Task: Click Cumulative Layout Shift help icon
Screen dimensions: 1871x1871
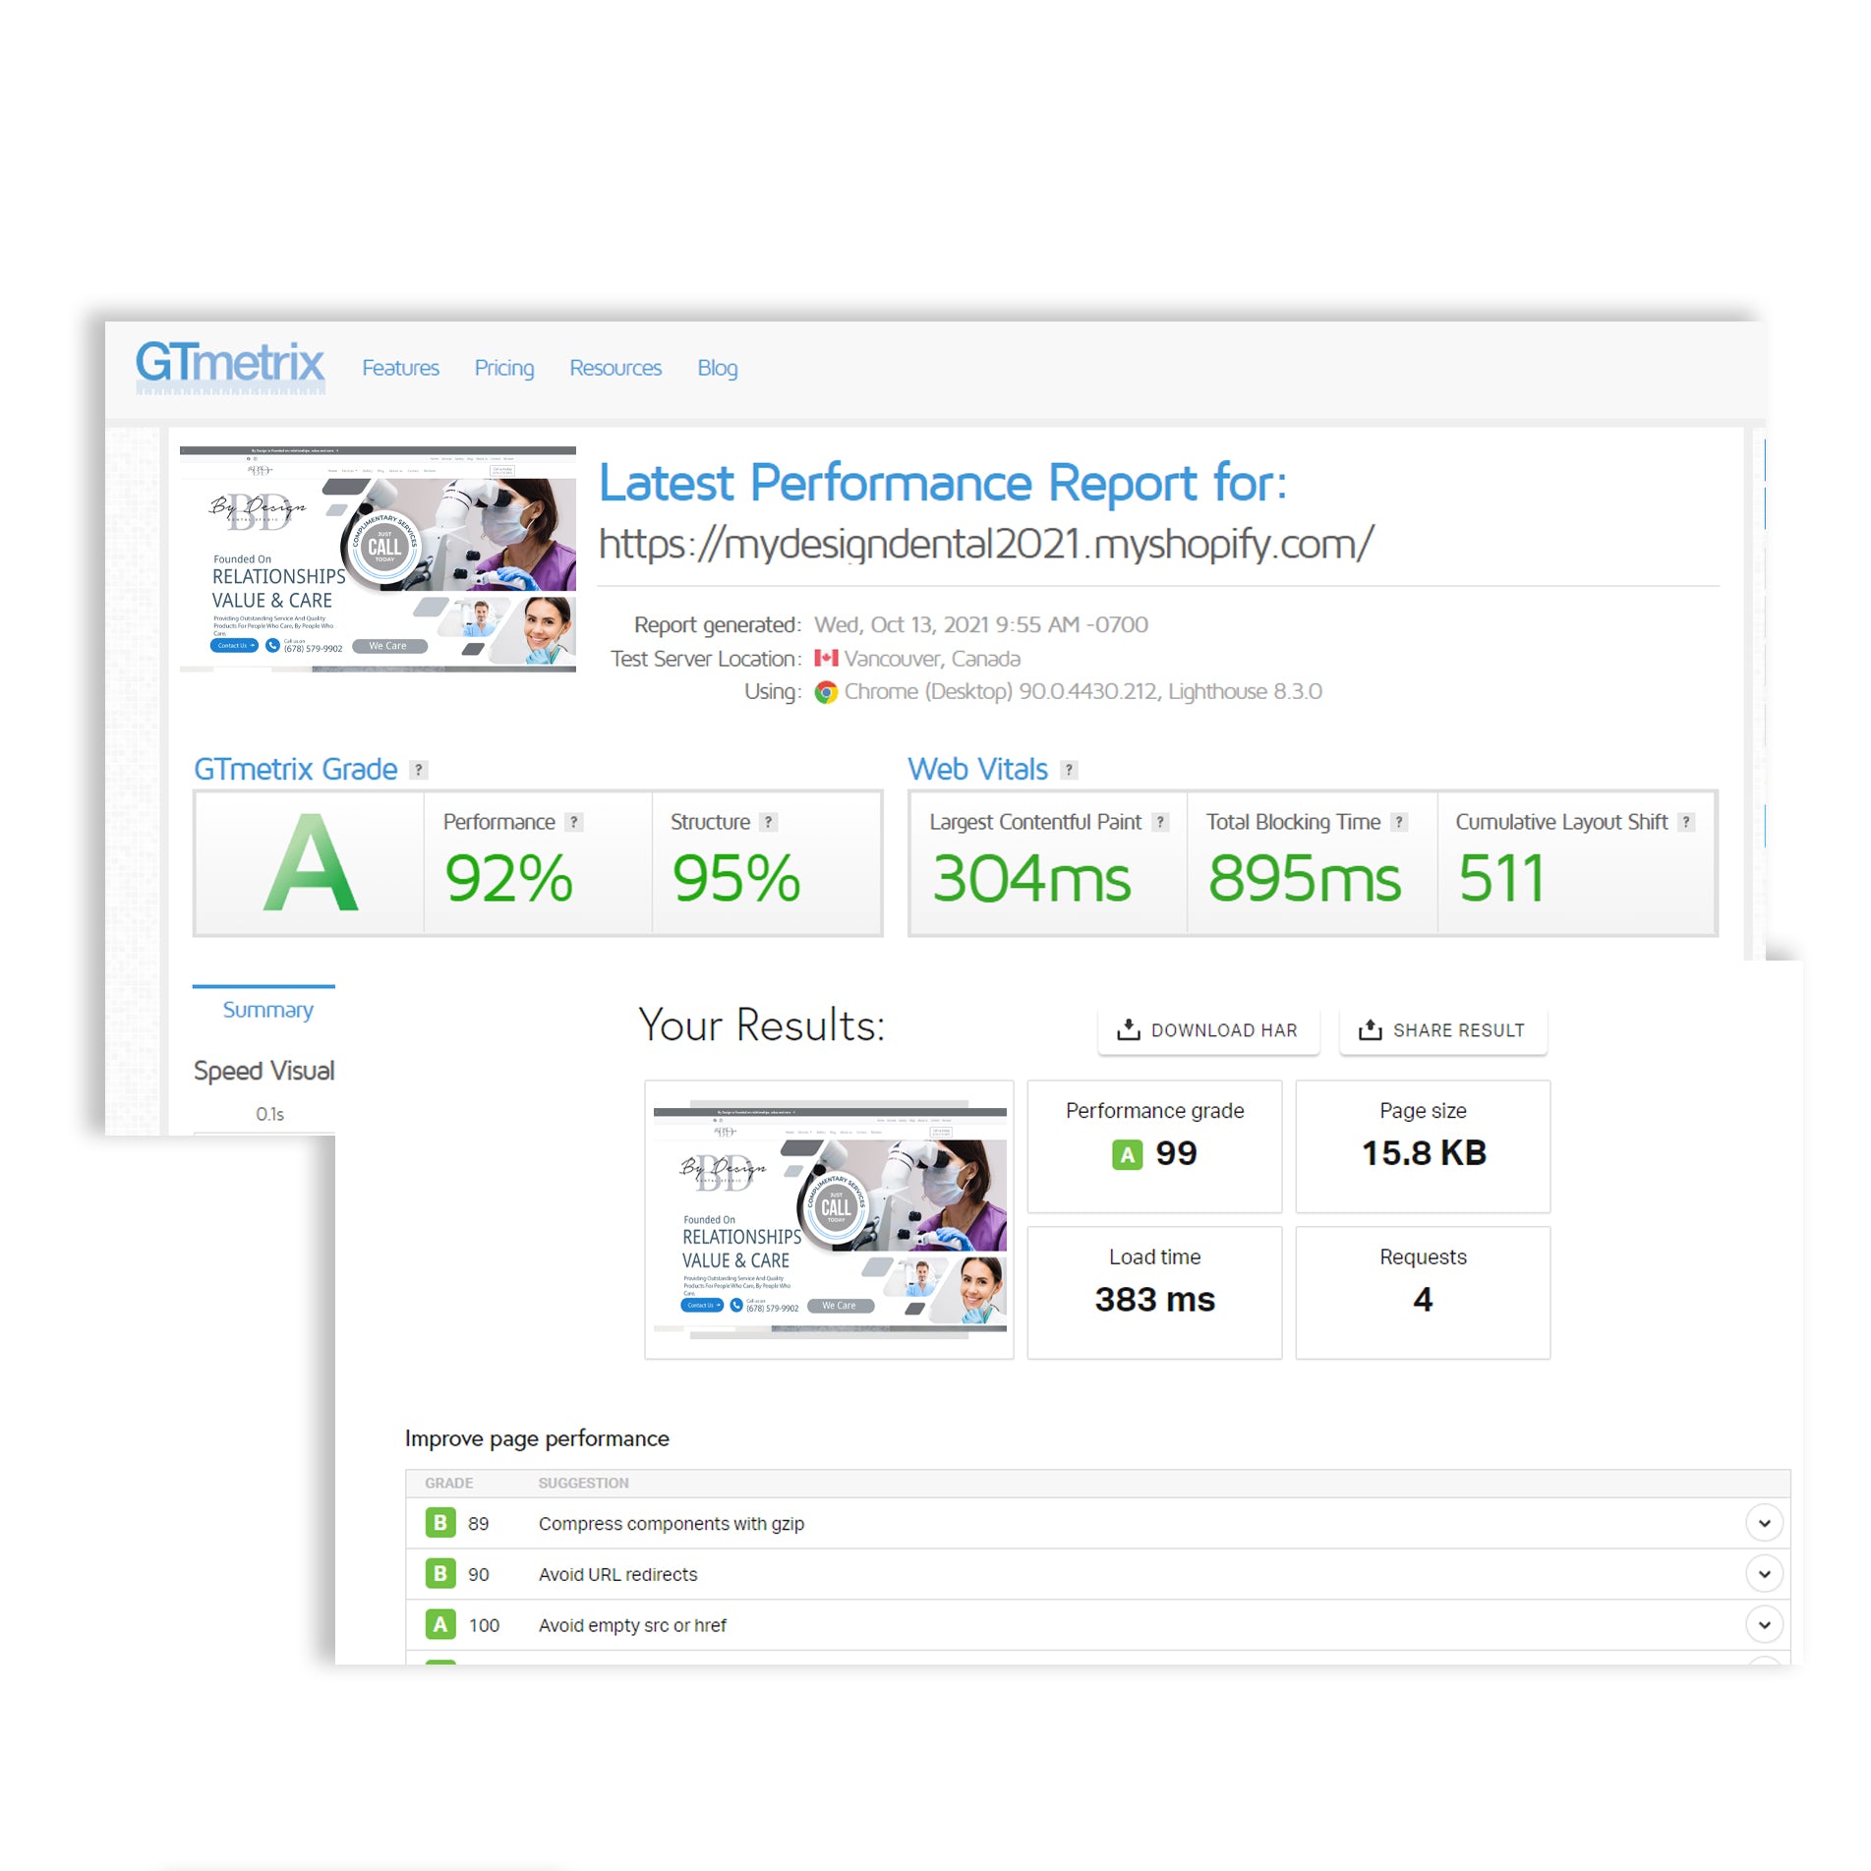Action: 1687,822
